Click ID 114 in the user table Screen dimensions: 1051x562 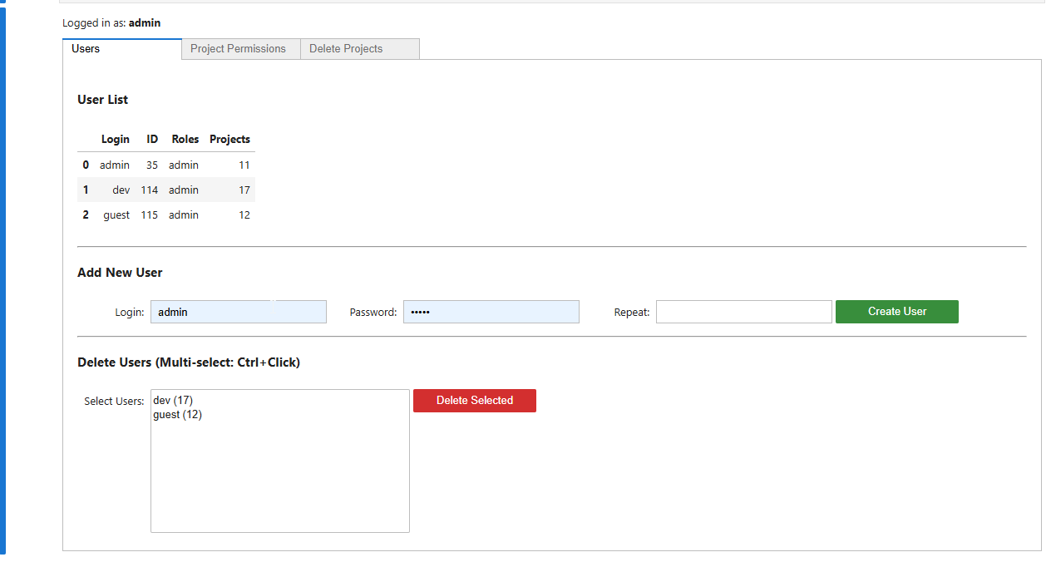(150, 190)
